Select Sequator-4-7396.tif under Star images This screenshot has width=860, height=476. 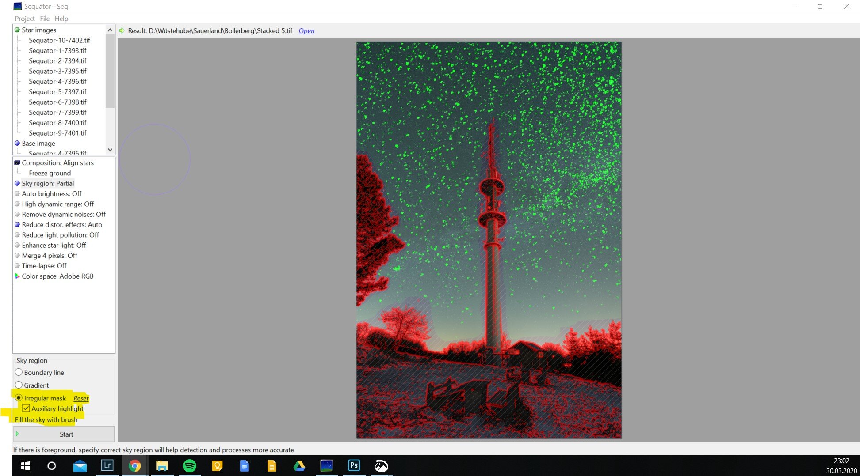click(57, 81)
